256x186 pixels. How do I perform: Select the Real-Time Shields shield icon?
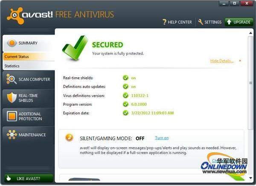(x=12, y=98)
